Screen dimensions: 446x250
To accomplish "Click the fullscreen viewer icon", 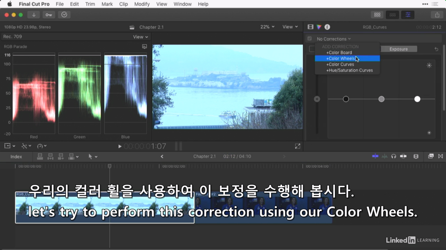I will tap(298, 146).
